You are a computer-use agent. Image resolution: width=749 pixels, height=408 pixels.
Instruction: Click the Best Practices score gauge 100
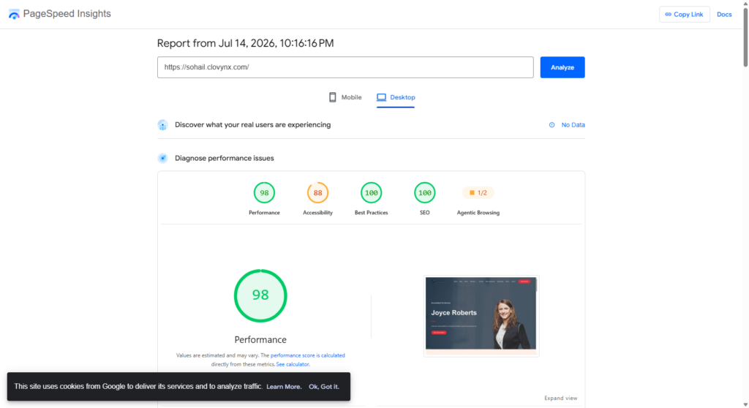point(371,193)
